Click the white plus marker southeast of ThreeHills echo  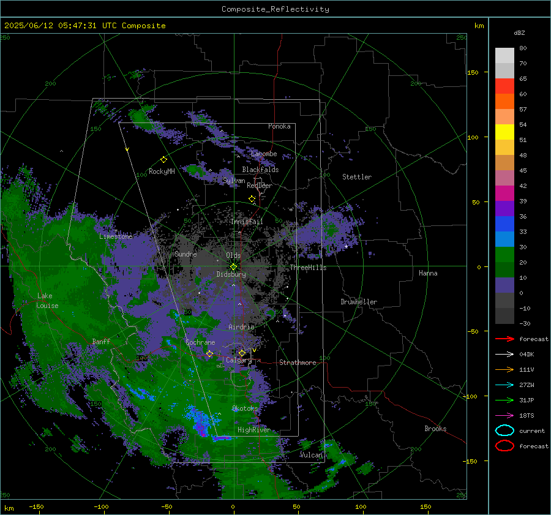[346, 246]
